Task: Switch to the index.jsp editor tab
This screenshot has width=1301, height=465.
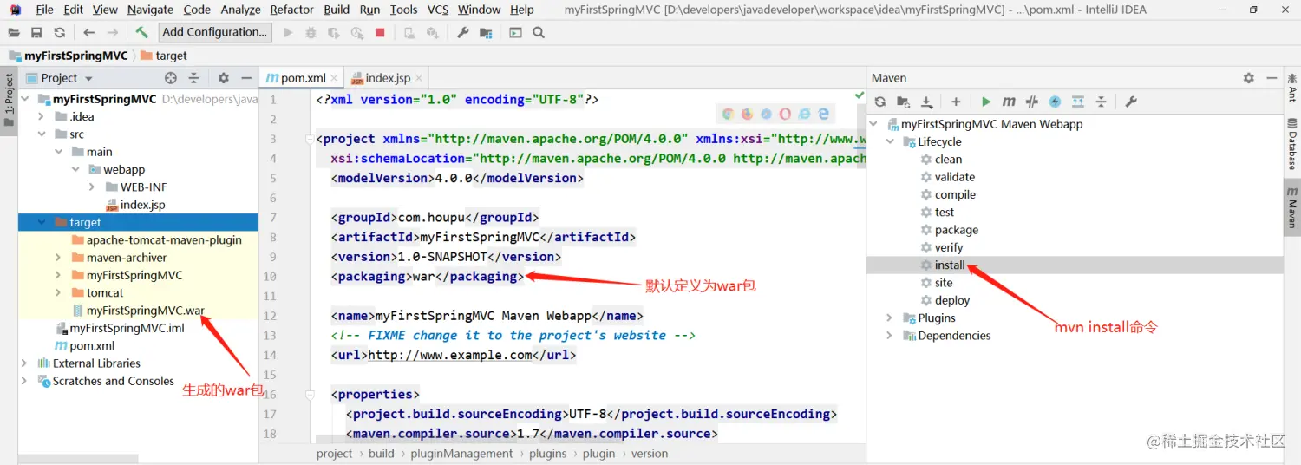Action: pos(388,78)
